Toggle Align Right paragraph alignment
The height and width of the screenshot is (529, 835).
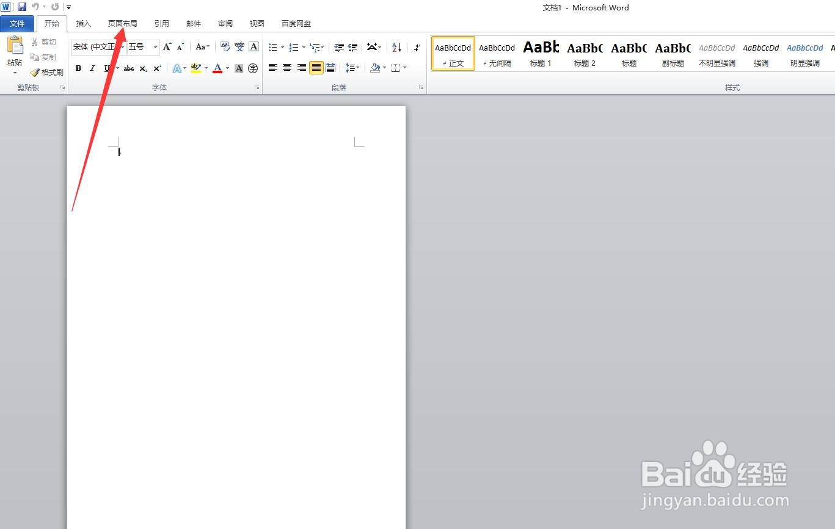click(302, 68)
